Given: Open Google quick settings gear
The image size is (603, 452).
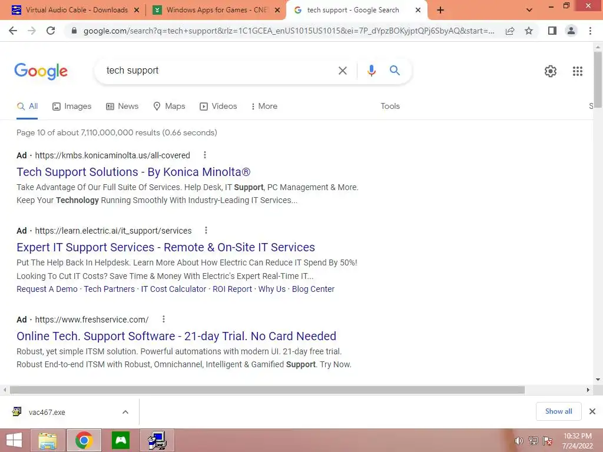Looking at the screenshot, I should (x=551, y=71).
